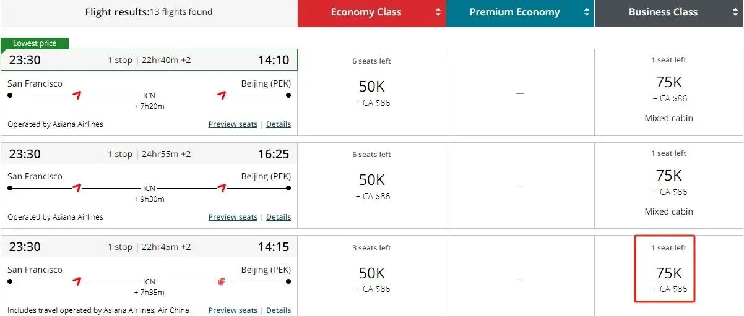
Task: Click the Asiana logo on the 14:10 flight's first leg
Action: point(77,95)
